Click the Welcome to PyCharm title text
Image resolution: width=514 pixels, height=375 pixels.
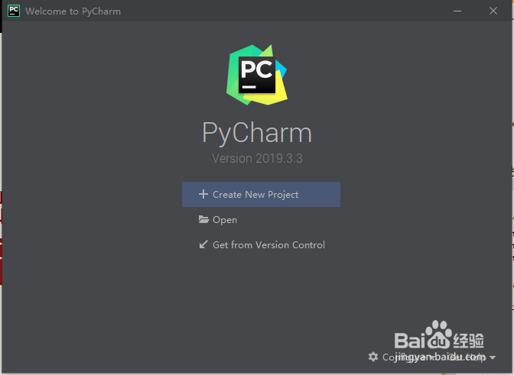(73, 11)
